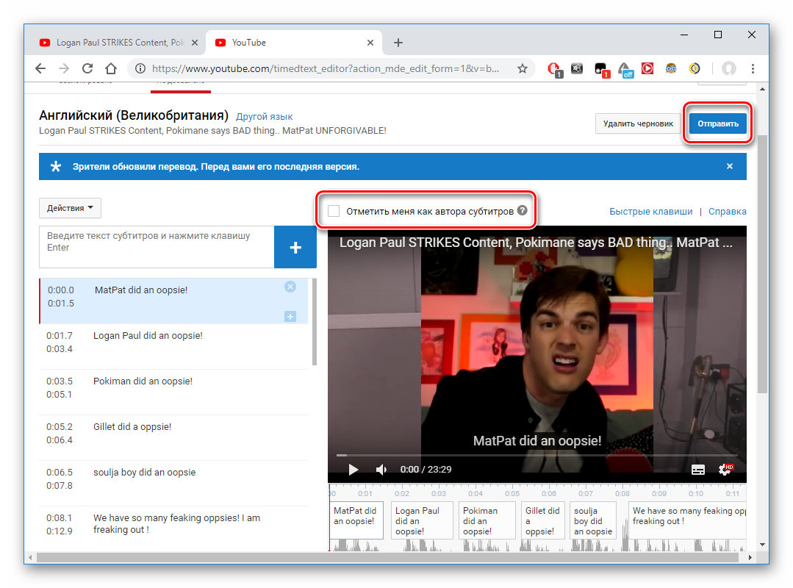The image size is (793, 588).
Task: Bookmark this page with the star icon
Action: [523, 68]
